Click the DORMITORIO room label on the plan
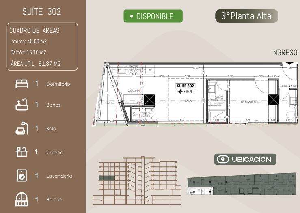Screen dimensions: 300x213 point(250,102)
